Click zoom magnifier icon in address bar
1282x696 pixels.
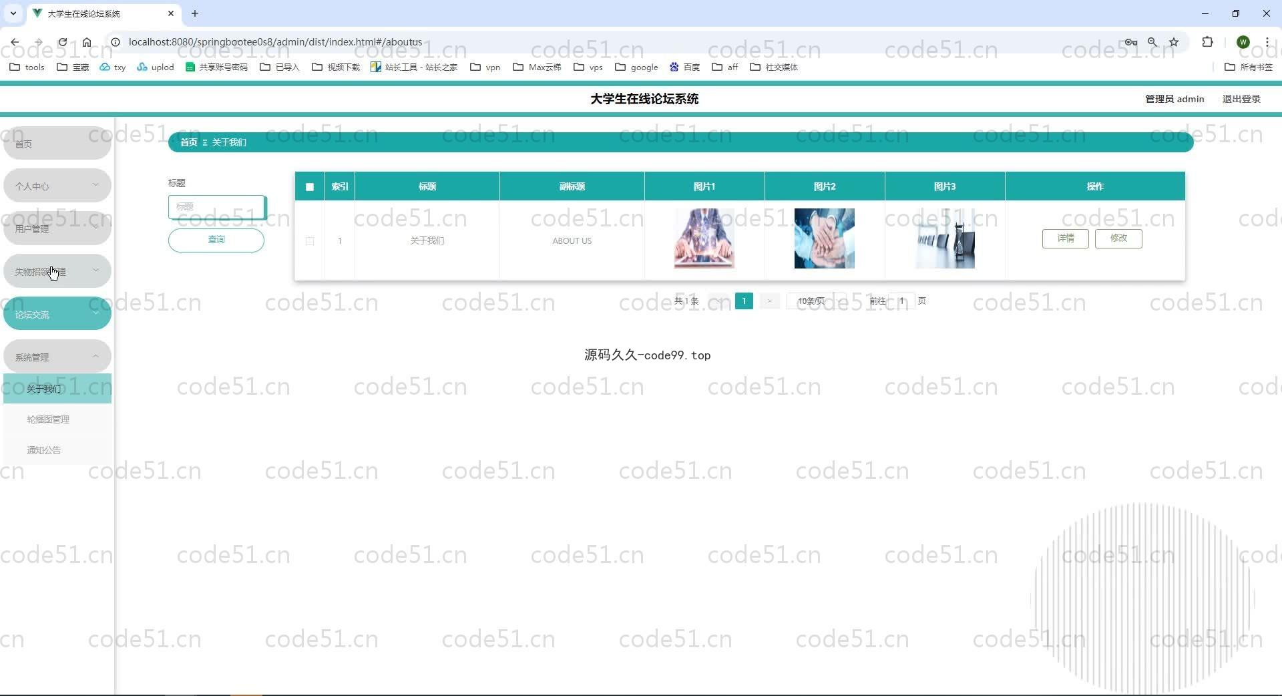1152,42
